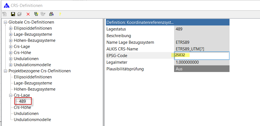Image resolution: width=260 pixels, height=126 pixels.
Task: Click the grid icon with blue undo arrow
Action: tap(51, 14)
